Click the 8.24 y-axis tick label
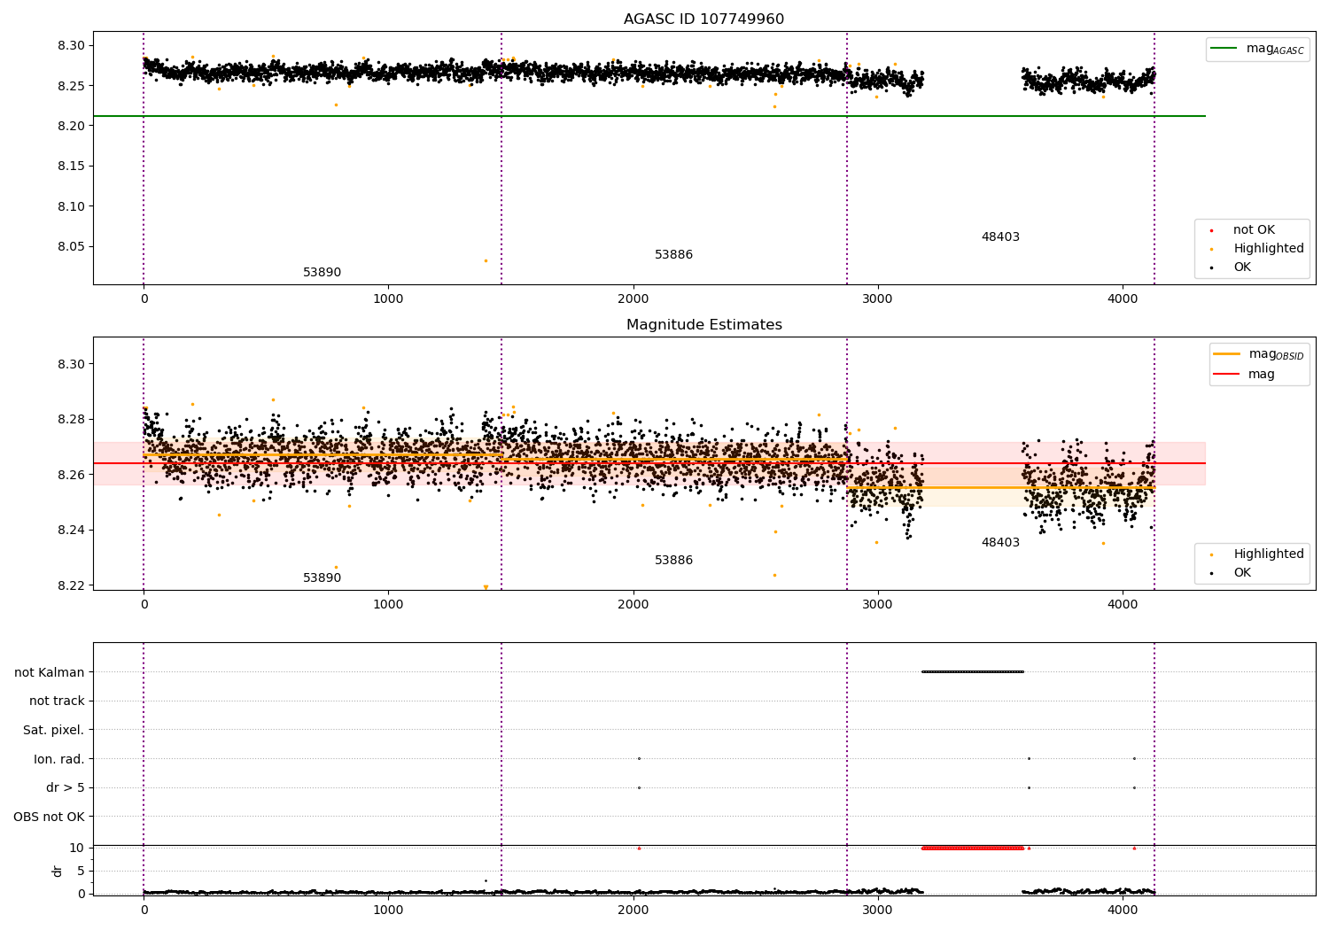The height and width of the screenshot is (930, 1329). pyautogui.click(x=71, y=531)
